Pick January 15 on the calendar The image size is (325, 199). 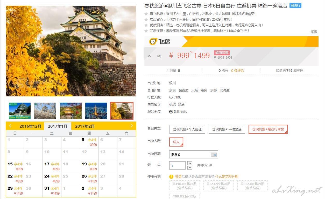coord(15,167)
